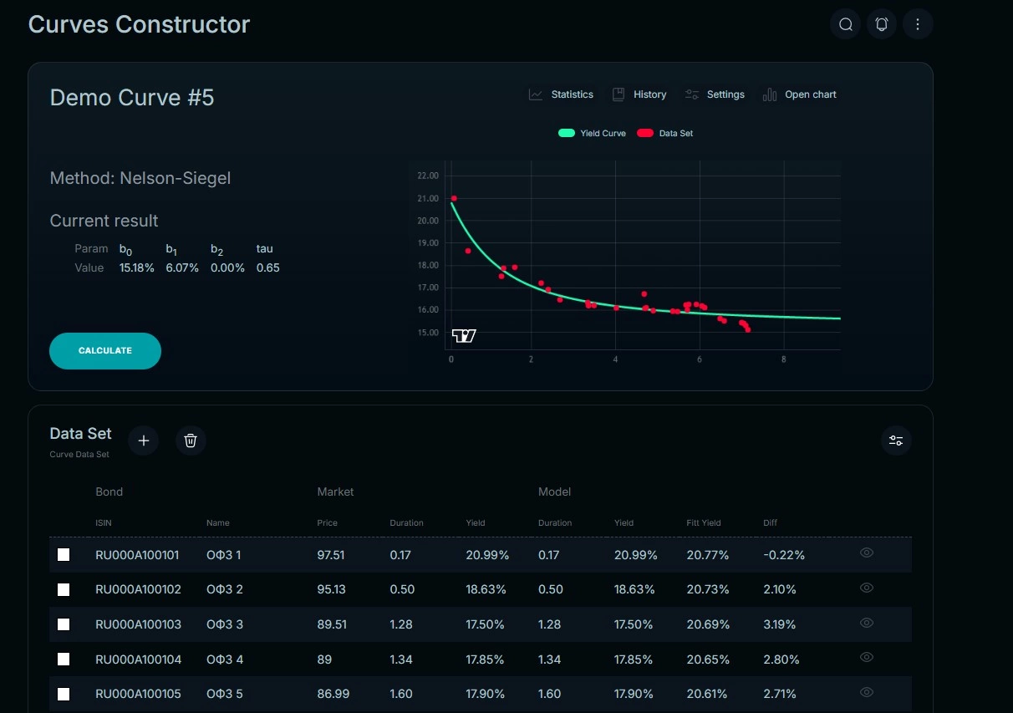
Task: Select checkbox for bond RU000A100103
Action: [x=64, y=624]
